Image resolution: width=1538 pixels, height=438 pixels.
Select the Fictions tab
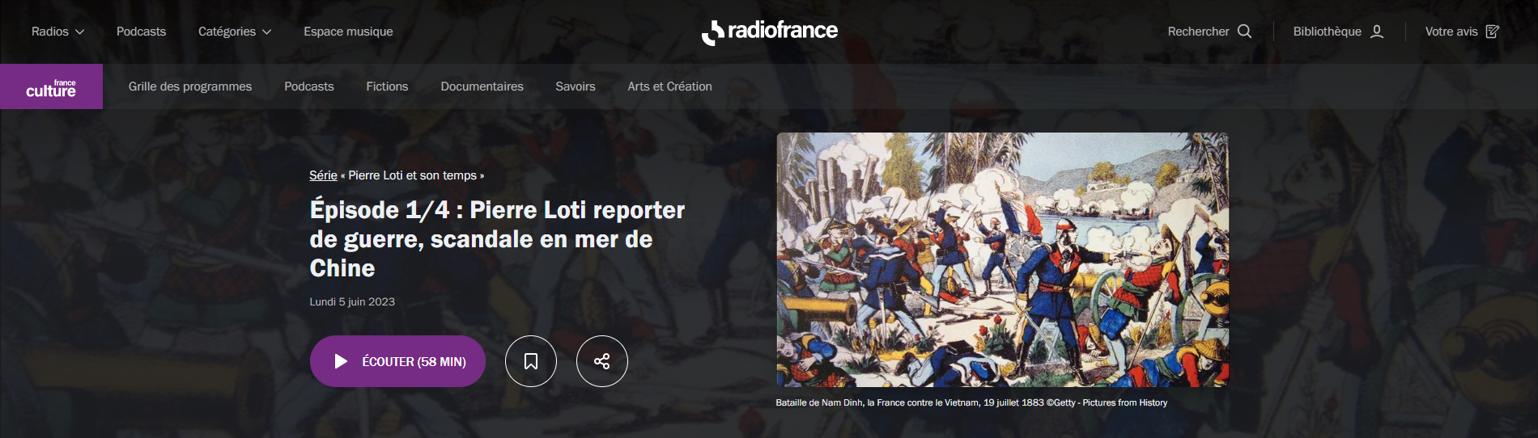[x=387, y=86]
